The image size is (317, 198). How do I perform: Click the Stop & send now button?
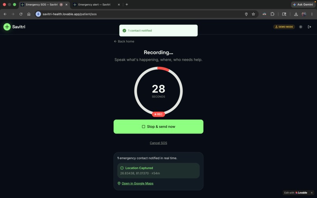158,126
